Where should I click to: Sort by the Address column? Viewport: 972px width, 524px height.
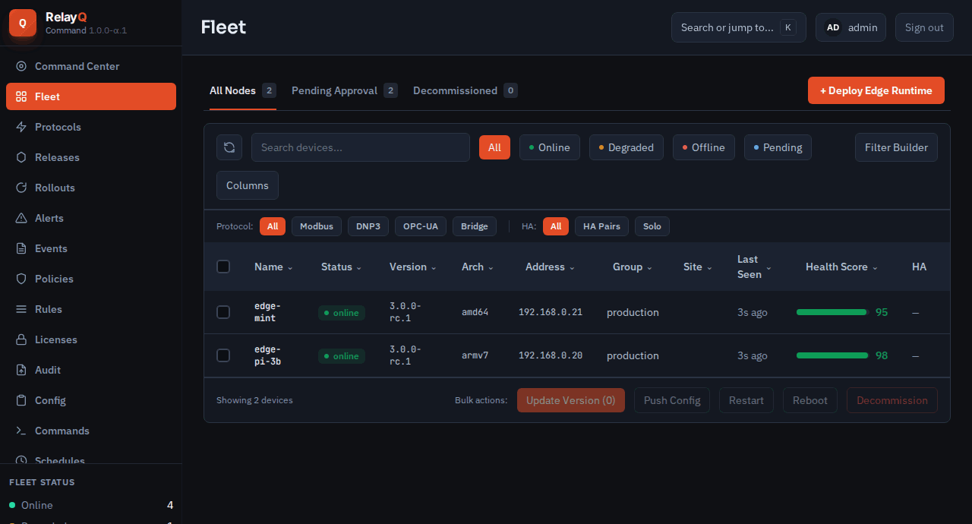point(550,267)
